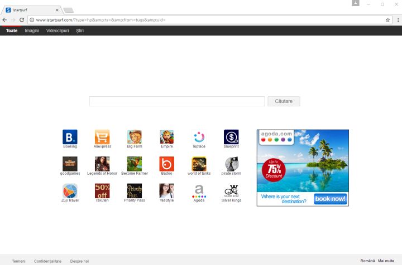The image size is (402, 265).
Task: Open the Silver Kings icon
Action: (x=231, y=191)
